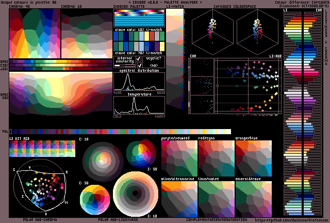Click the yellow swatch in 70% li-match row

point(162,46)
